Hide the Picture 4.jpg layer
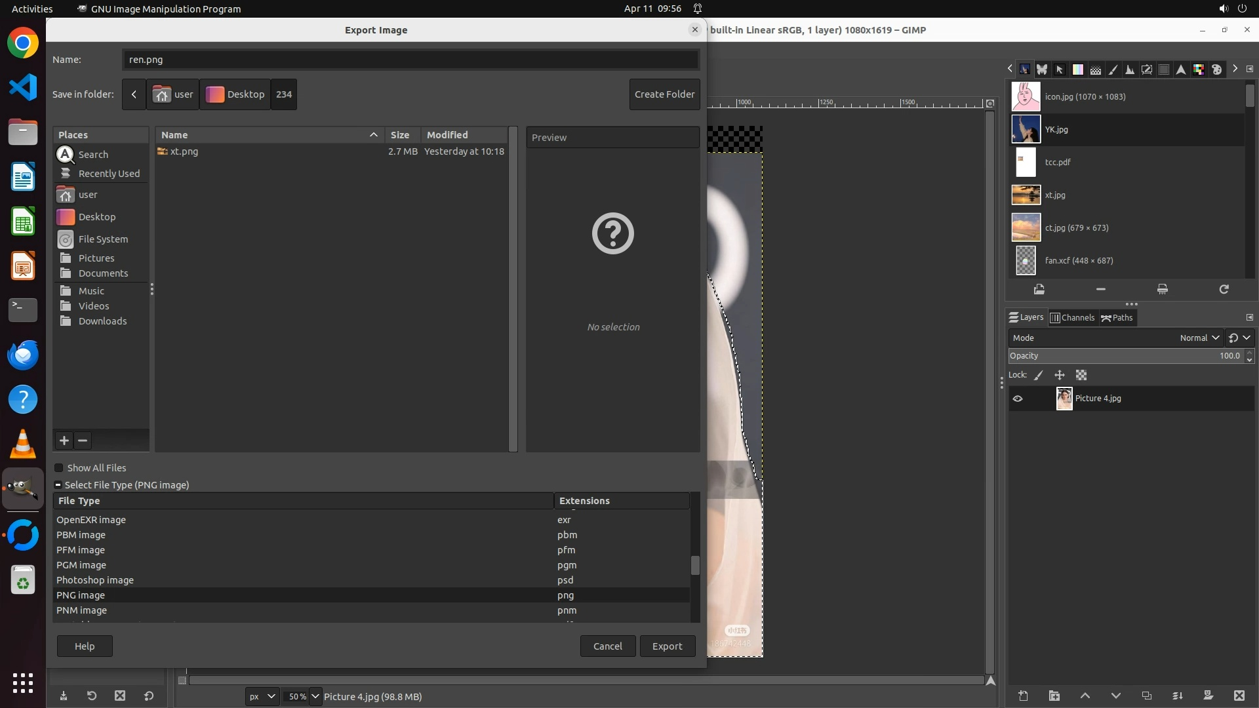1259x708 pixels. click(1018, 399)
